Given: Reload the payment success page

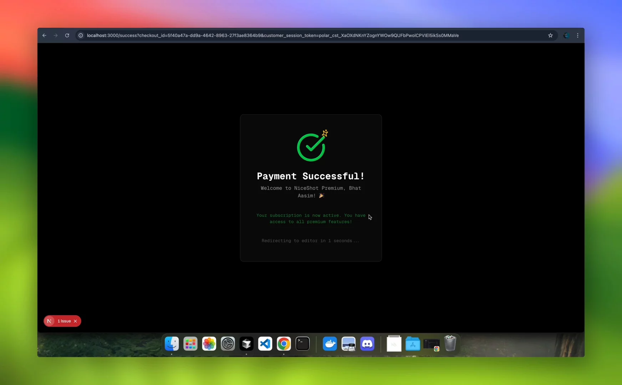Looking at the screenshot, I should click(x=67, y=35).
